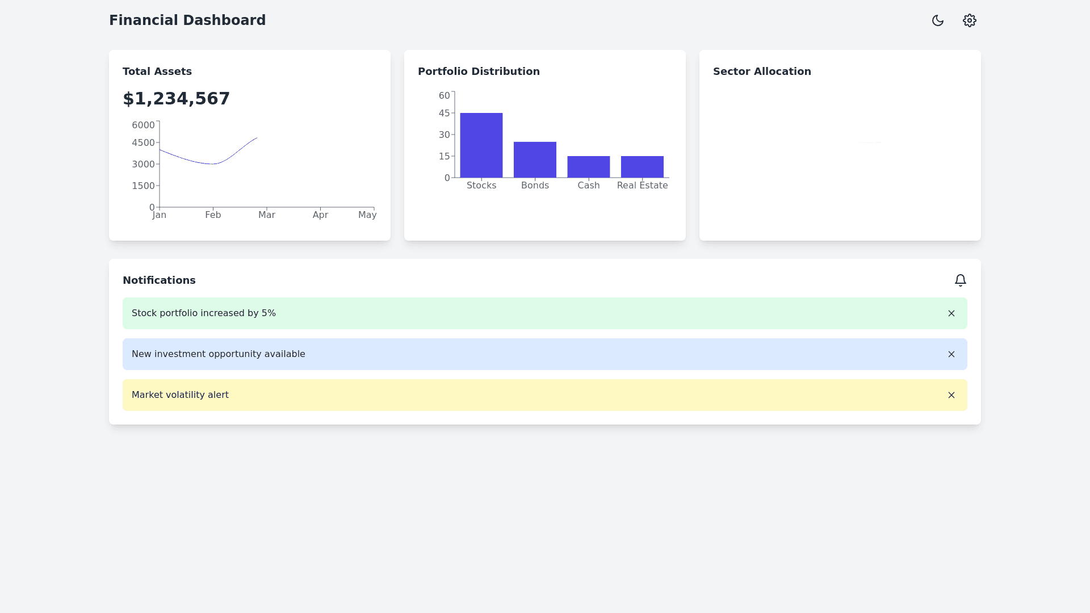The width and height of the screenshot is (1090, 613).
Task: Dismiss the new investment opportunity notification
Action: (x=951, y=354)
